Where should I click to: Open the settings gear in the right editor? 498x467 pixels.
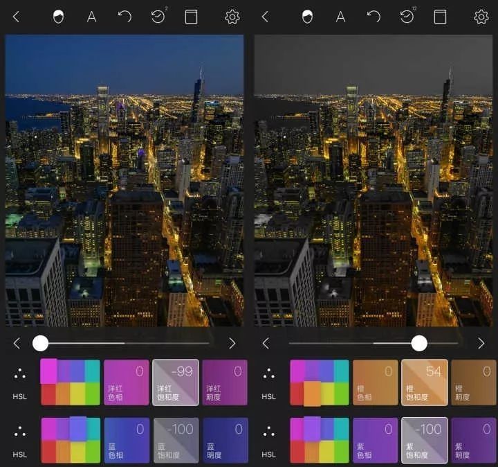point(481,17)
